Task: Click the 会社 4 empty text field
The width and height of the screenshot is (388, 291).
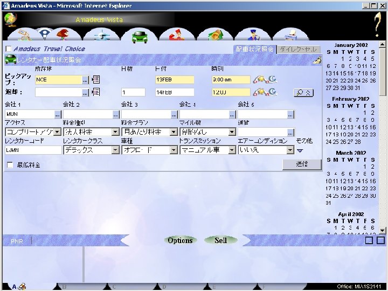Action: click(x=205, y=114)
